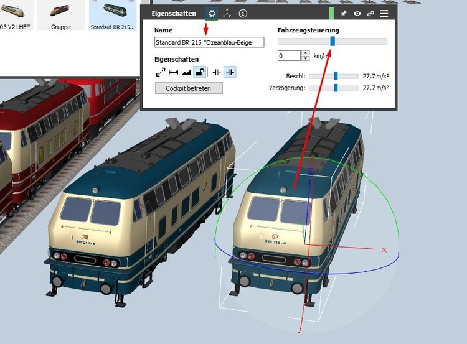
Task: Click the Fahrzeugsteuerung heading label
Action: tap(308, 30)
